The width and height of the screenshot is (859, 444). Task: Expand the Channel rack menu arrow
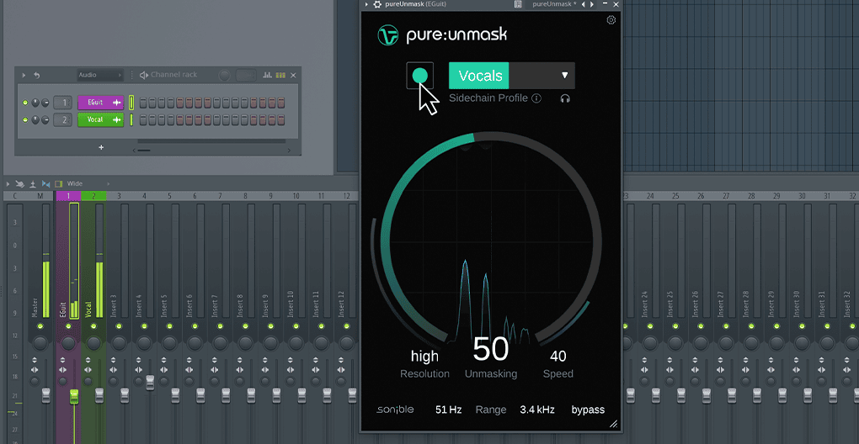tap(24, 75)
